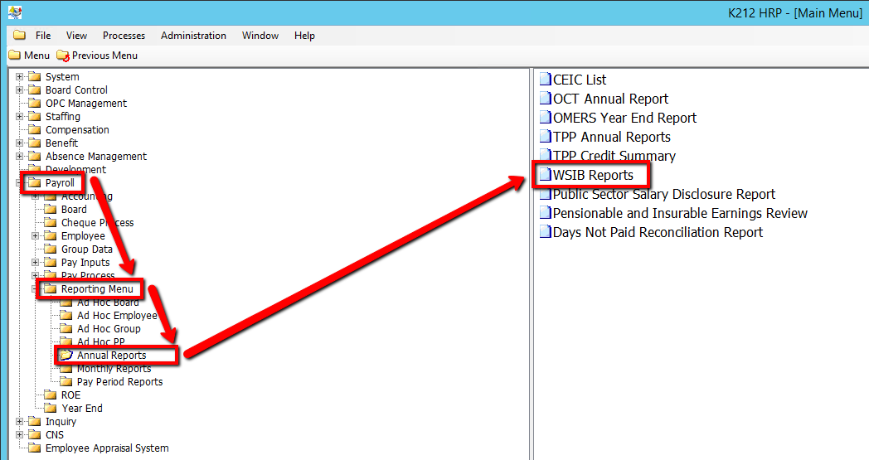Select Pensionable and Insurable Earnings Review
The image size is (869, 460).
[679, 213]
